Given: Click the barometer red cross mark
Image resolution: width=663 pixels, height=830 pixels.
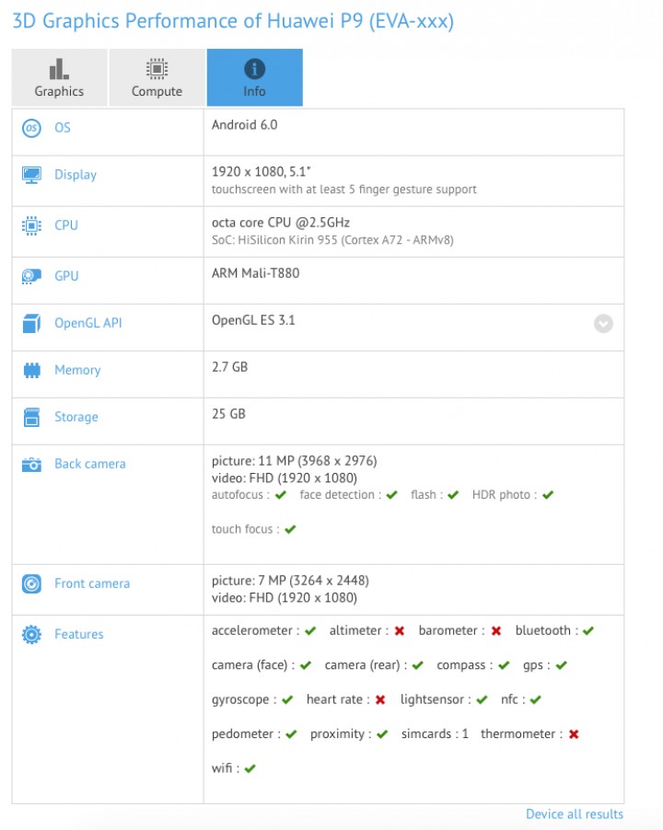Looking at the screenshot, I should [x=495, y=631].
